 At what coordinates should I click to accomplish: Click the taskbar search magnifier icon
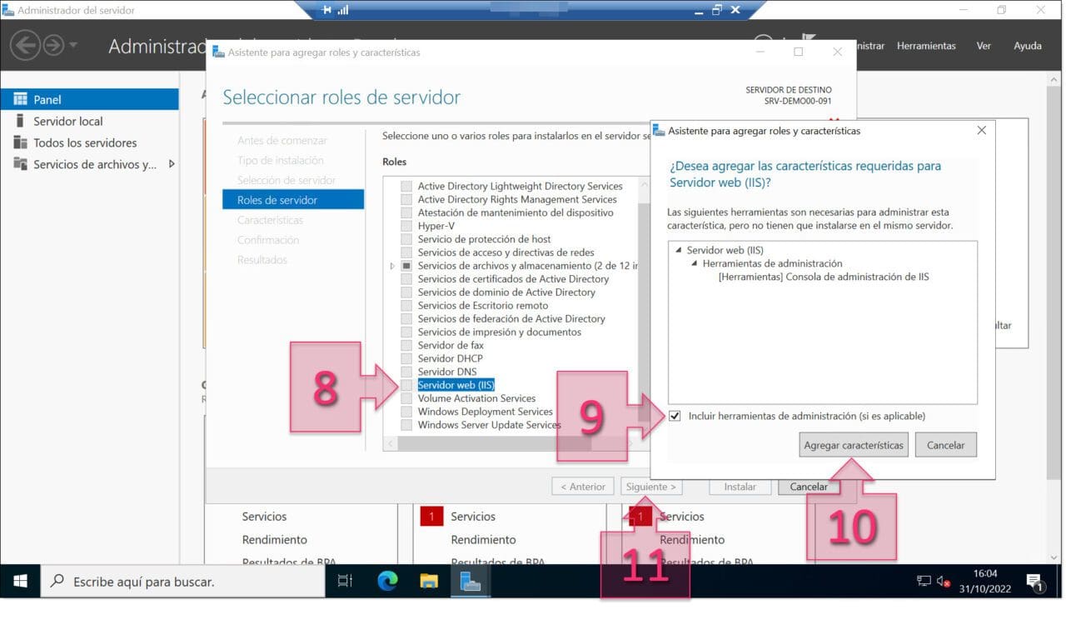57,581
